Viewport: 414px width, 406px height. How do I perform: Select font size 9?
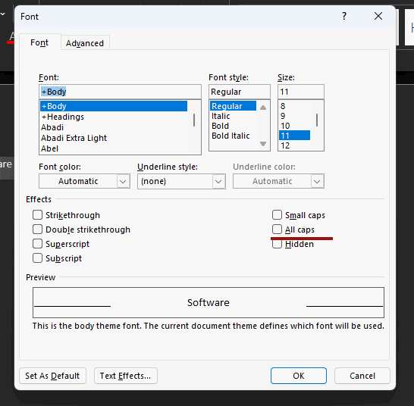pyautogui.click(x=294, y=116)
